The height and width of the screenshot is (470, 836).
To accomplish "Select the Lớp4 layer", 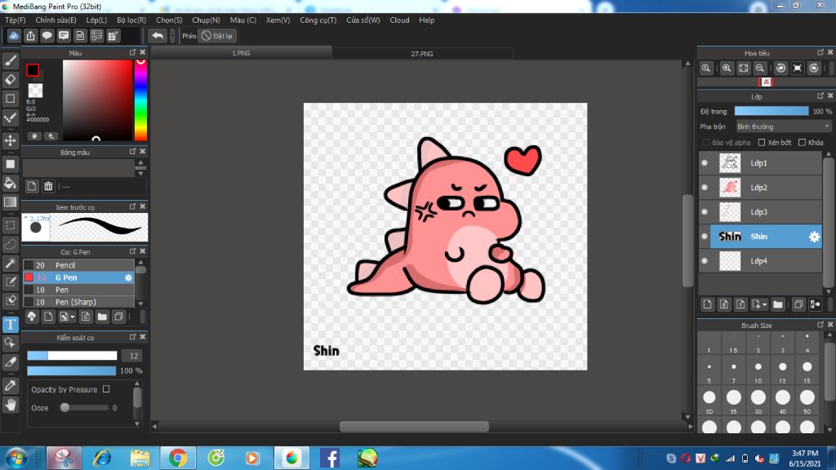I will [760, 260].
